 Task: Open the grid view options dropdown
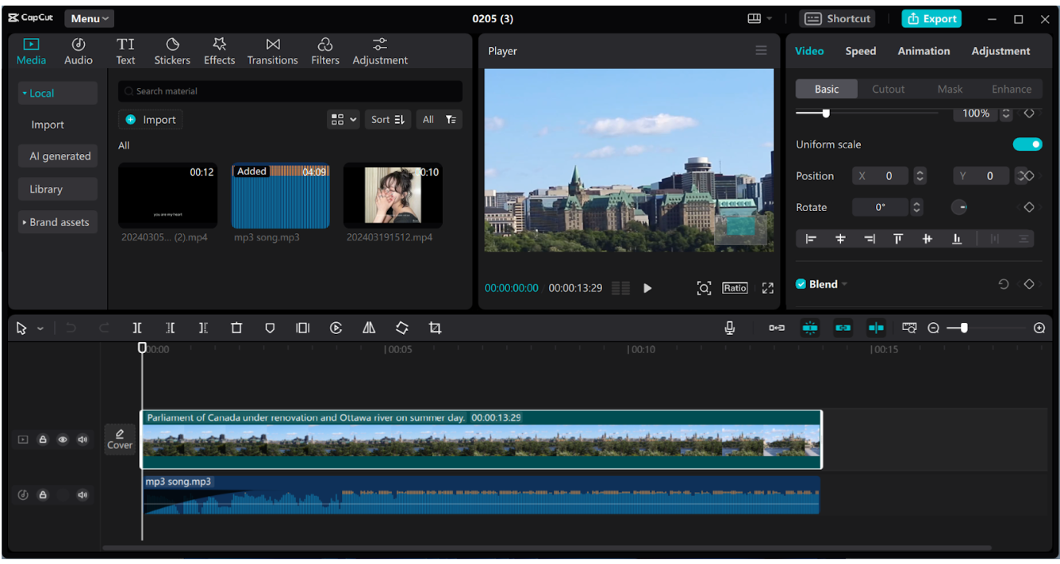click(x=343, y=120)
